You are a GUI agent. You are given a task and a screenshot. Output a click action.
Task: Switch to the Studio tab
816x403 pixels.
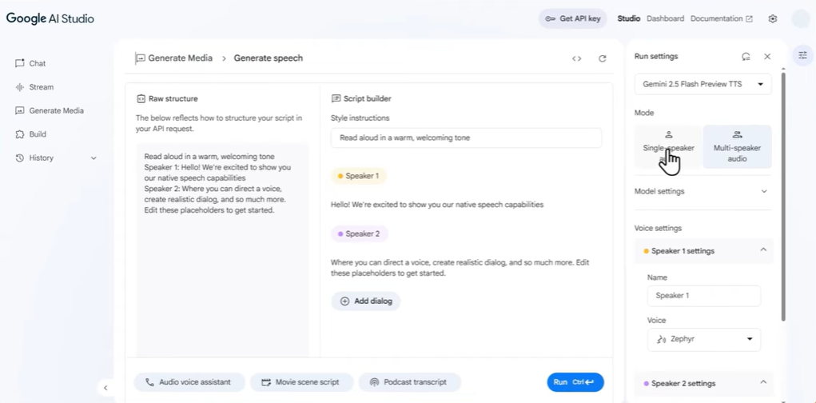[629, 18]
